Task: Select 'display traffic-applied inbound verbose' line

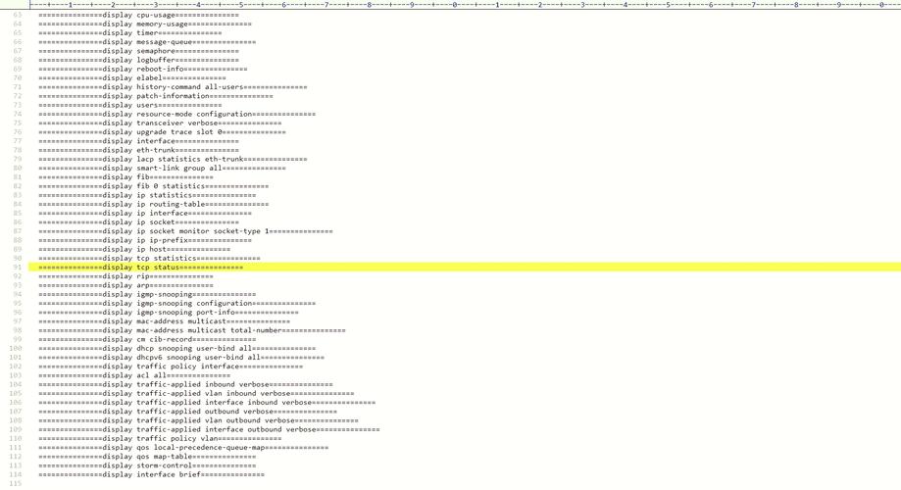Action: (185, 384)
